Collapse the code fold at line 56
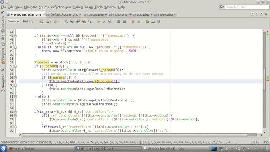 [16, 77]
